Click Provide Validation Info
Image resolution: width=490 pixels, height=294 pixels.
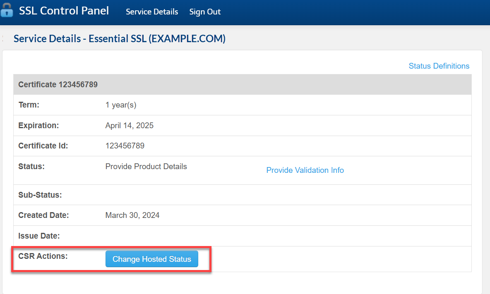[305, 170]
